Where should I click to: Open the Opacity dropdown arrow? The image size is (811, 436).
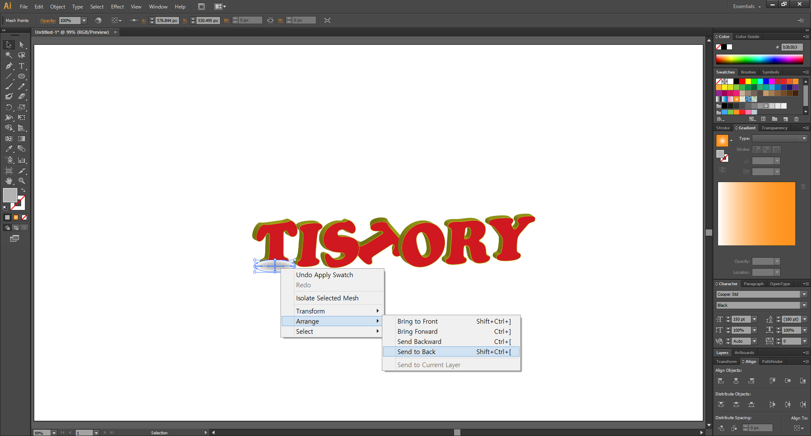click(x=84, y=20)
